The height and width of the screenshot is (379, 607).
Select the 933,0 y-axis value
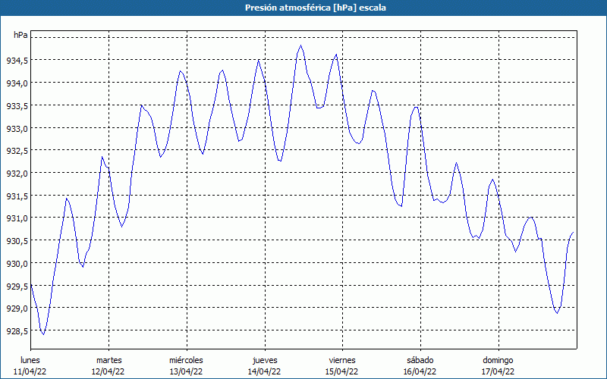[x=17, y=128]
